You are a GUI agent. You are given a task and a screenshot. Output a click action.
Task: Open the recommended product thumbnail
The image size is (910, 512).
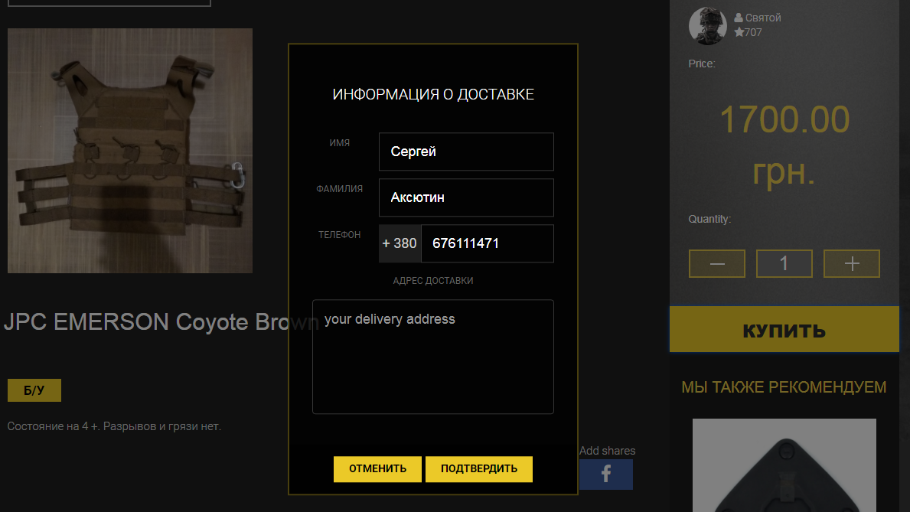point(784,465)
